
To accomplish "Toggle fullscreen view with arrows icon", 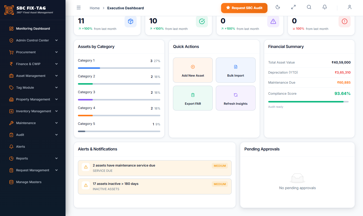I will [x=293, y=7].
